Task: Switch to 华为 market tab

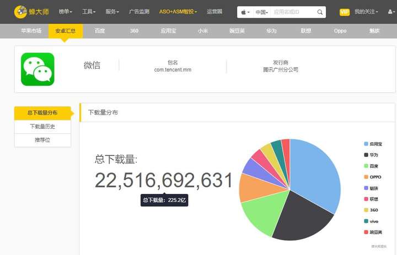Action: click(x=271, y=31)
